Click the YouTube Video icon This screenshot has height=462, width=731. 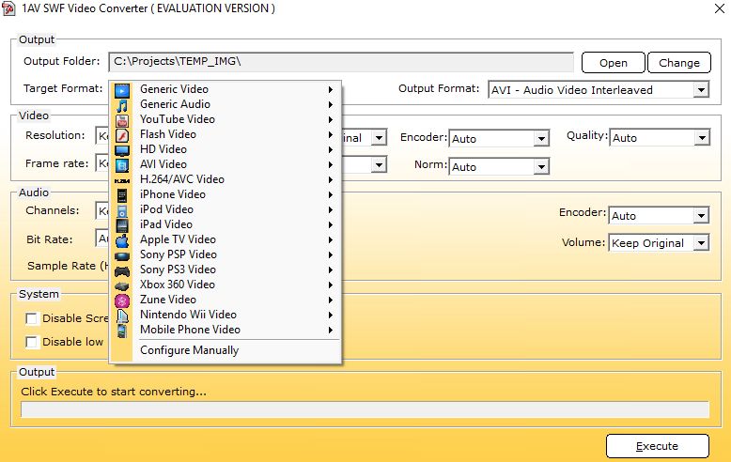[x=122, y=119]
